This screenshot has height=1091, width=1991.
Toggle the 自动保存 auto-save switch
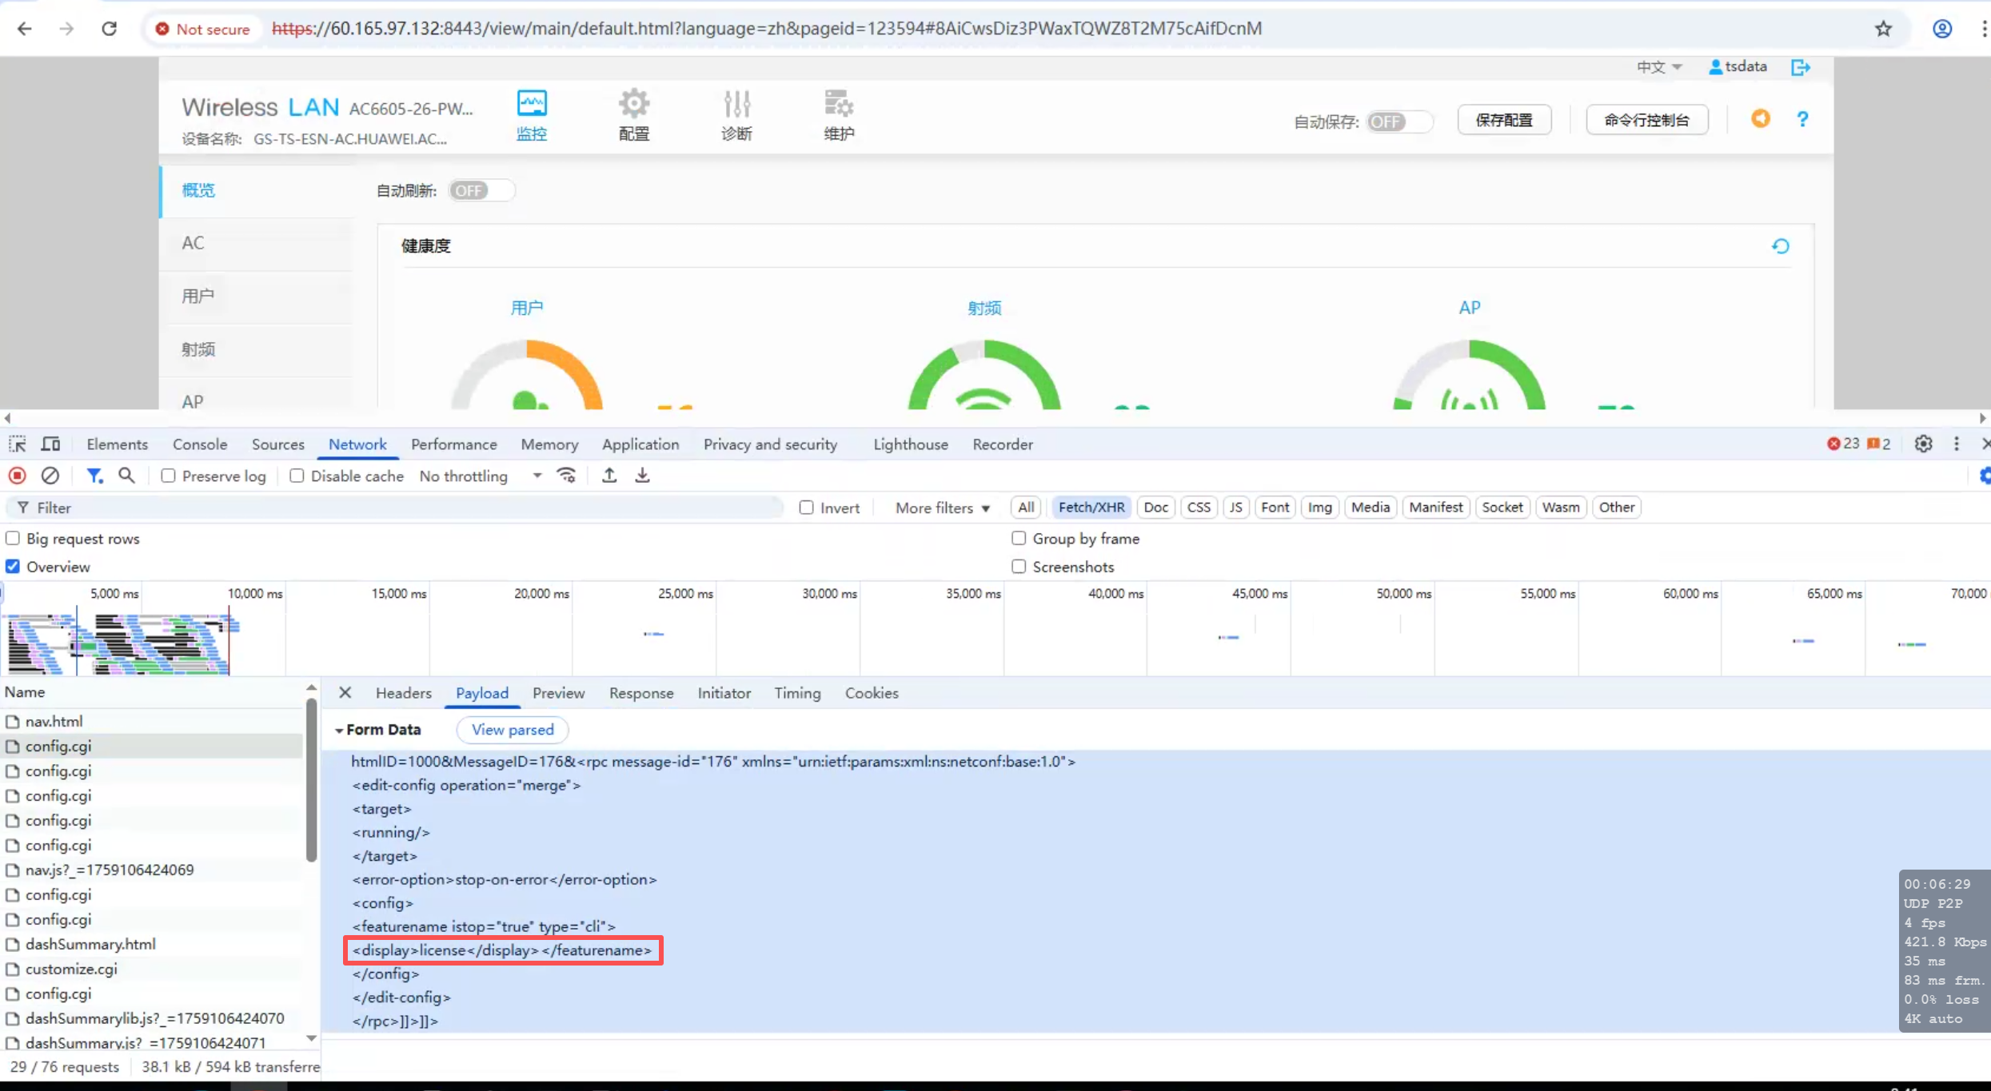point(1398,121)
